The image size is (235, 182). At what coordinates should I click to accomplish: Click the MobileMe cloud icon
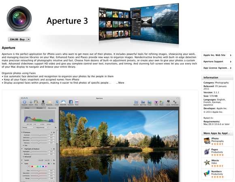tap(63, 102)
